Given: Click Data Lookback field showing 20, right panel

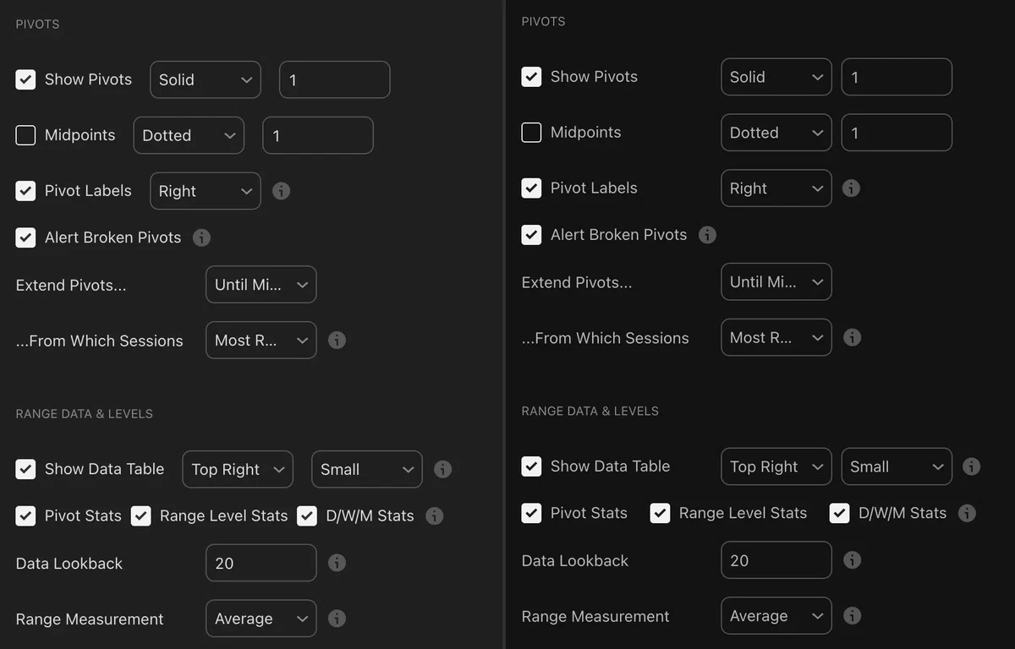Looking at the screenshot, I should 776,560.
